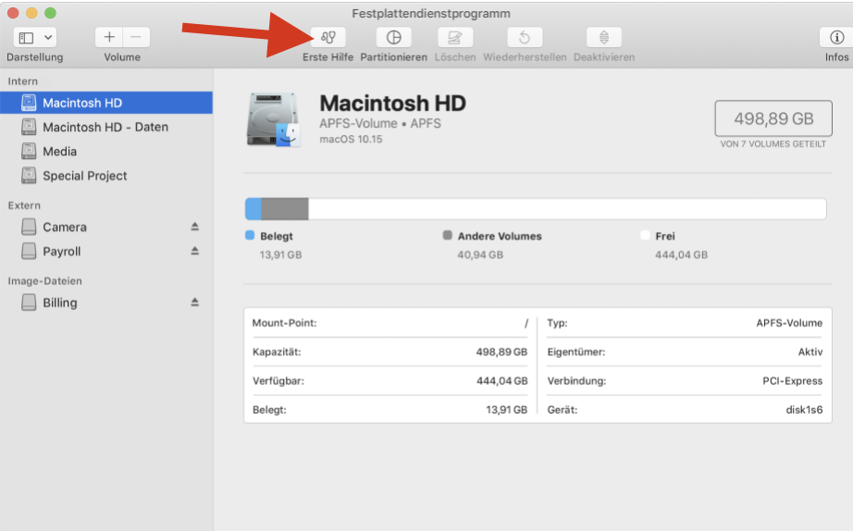
Task: Open the Infos panel button
Action: [836, 38]
